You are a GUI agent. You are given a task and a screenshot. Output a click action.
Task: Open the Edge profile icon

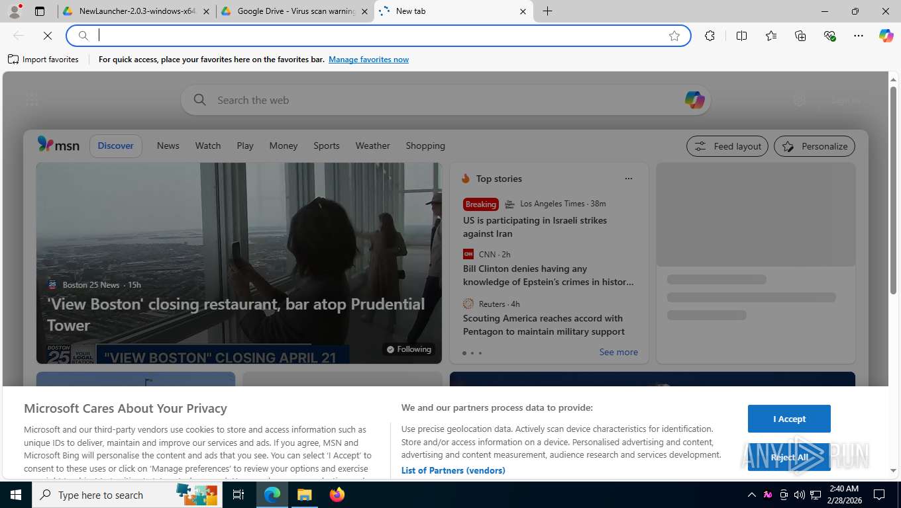[x=15, y=11]
